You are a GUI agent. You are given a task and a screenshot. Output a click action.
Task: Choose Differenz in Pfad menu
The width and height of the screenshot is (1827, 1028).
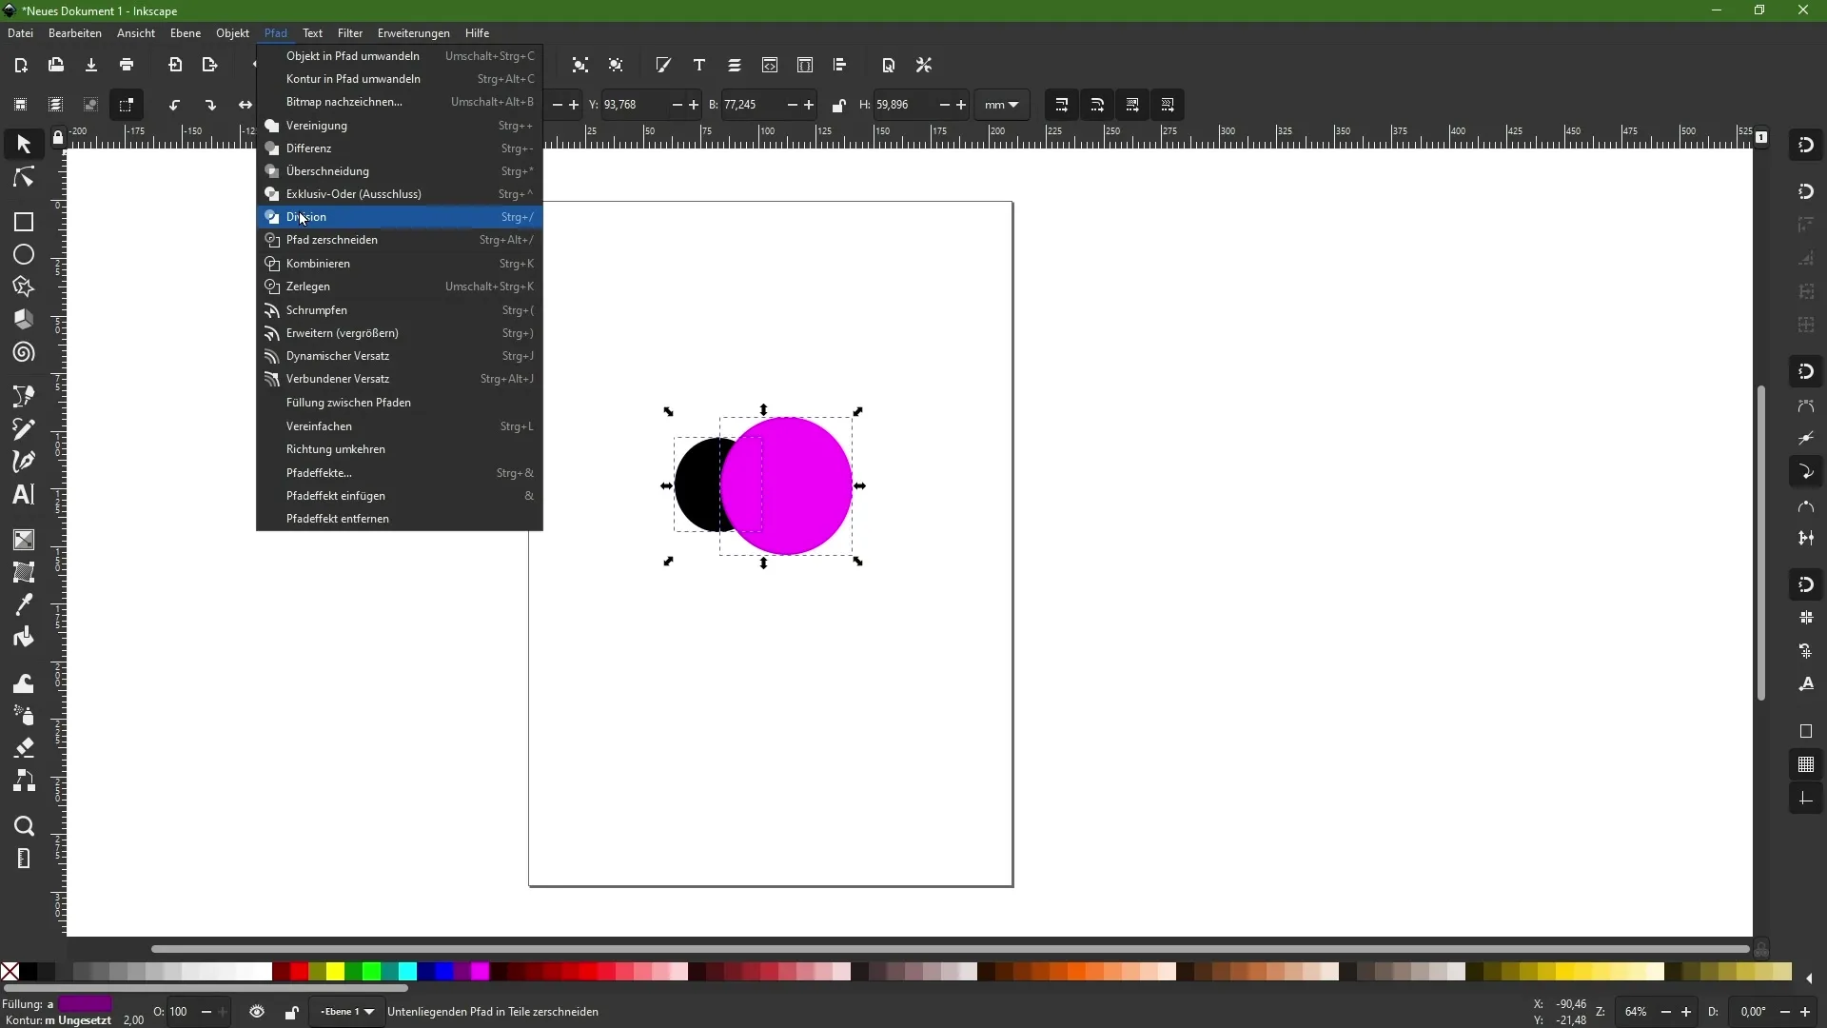pos(400,148)
